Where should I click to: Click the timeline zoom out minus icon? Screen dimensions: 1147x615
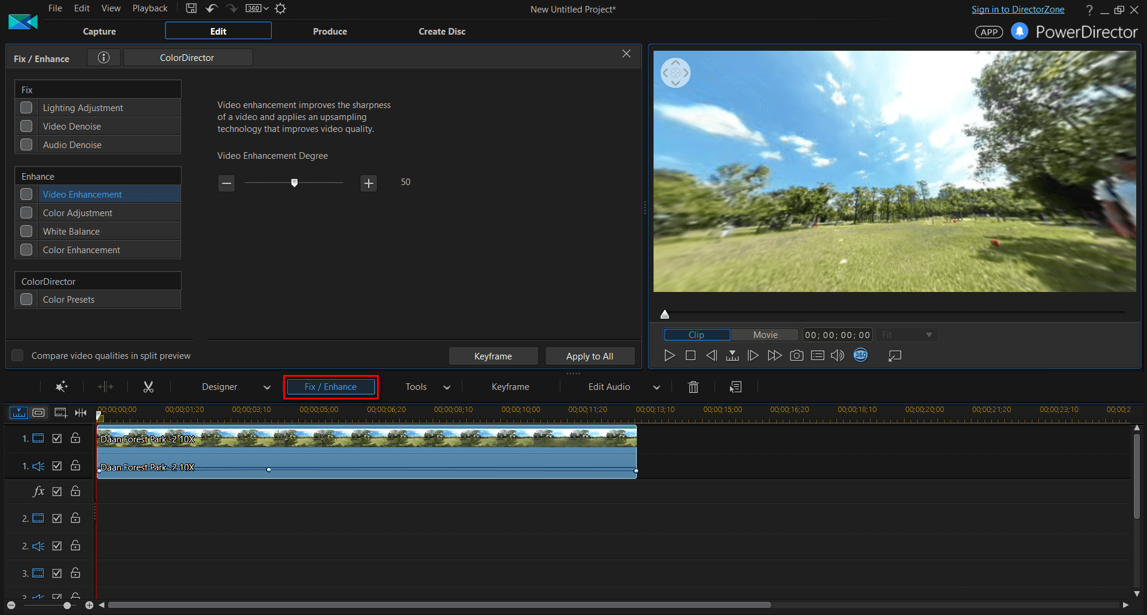pyautogui.click(x=11, y=605)
